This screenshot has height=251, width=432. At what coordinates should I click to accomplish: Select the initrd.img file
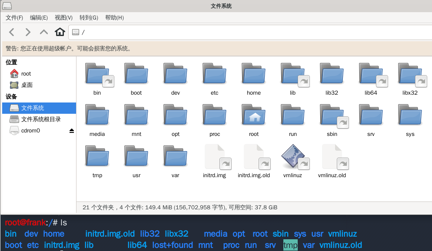point(215,161)
